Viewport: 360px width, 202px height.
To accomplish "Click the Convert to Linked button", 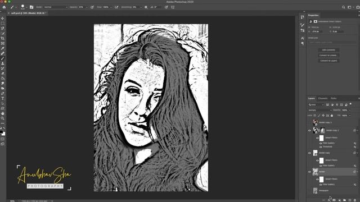I will [328, 55].
